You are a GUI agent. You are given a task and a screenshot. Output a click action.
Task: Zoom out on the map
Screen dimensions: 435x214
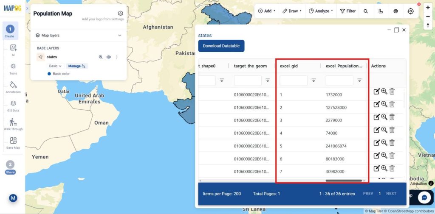click(428, 17)
